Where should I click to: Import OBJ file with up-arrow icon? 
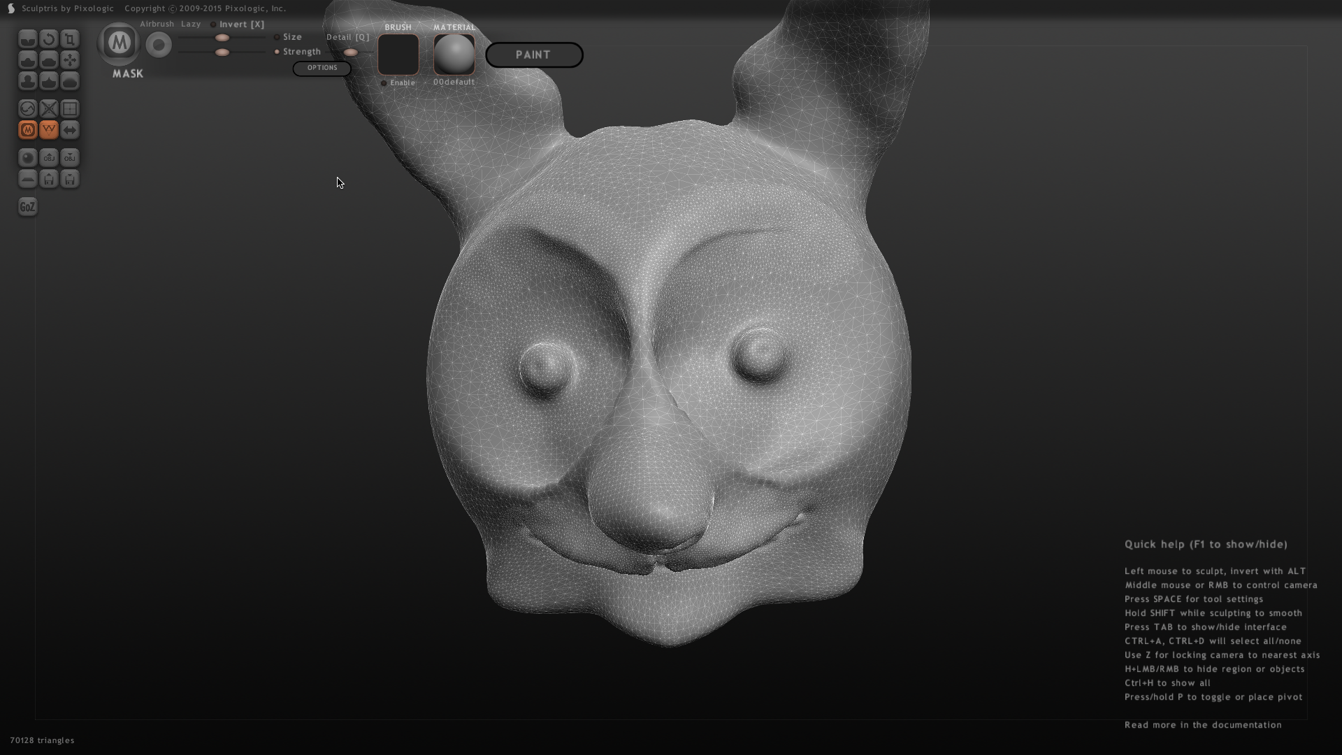pyautogui.click(x=49, y=158)
